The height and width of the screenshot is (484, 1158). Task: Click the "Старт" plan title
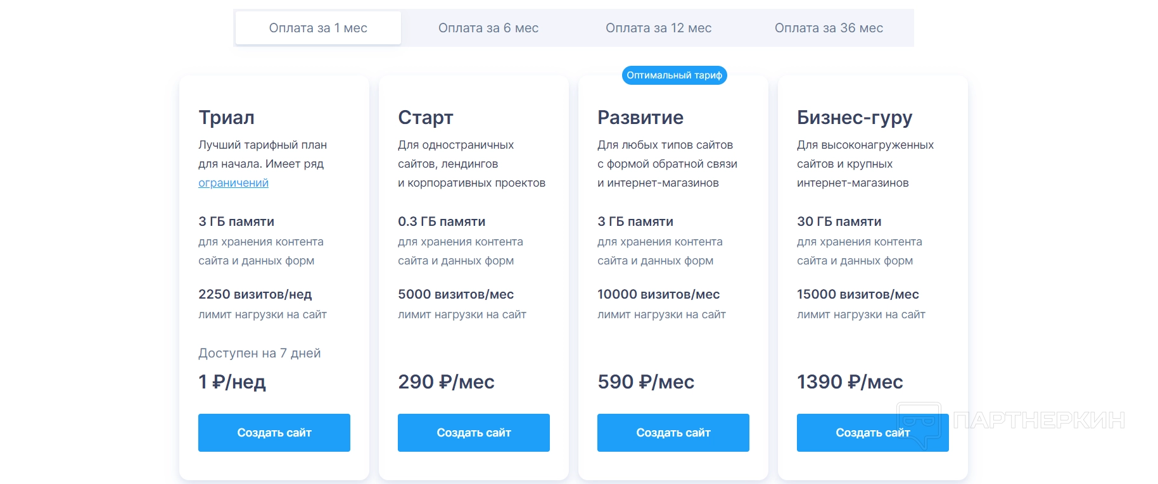[x=425, y=118]
